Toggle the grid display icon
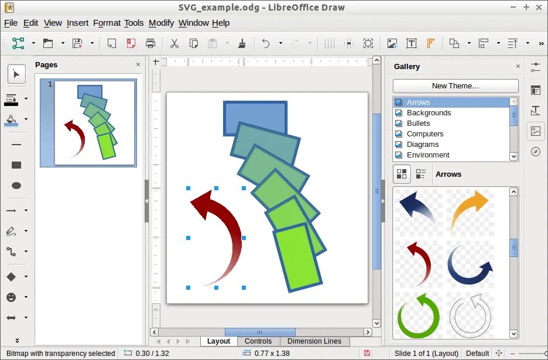The image size is (548, 360). click(x=330, y=43)
